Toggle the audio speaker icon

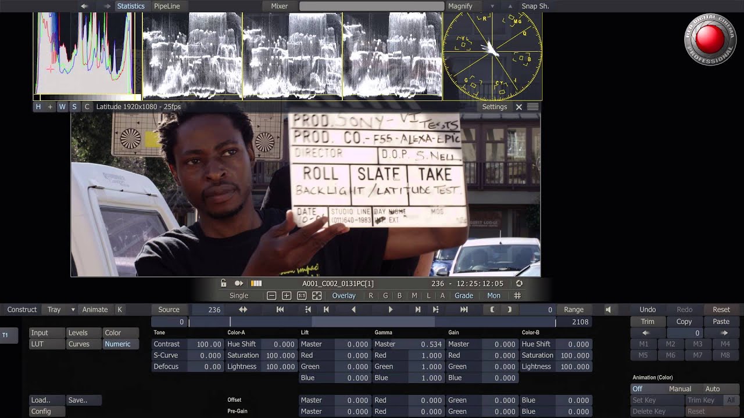click(608, 309)
